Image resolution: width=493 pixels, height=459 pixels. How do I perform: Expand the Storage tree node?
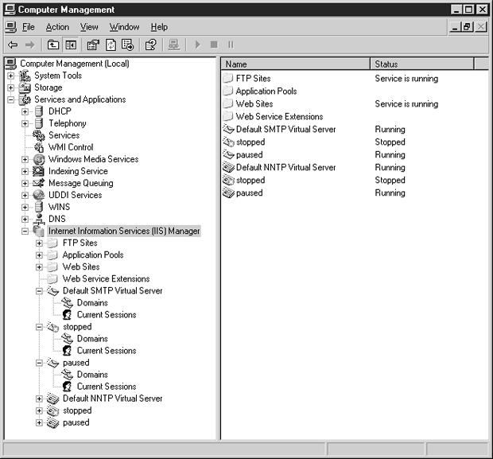[11, 88]
